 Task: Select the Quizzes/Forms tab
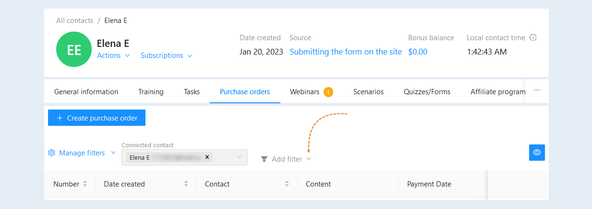click(x=427, y=92)
